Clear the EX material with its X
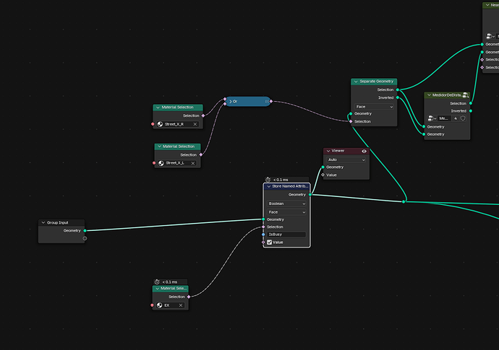The image size is (499, 350). pyautogui.click(x=181, y=305)
